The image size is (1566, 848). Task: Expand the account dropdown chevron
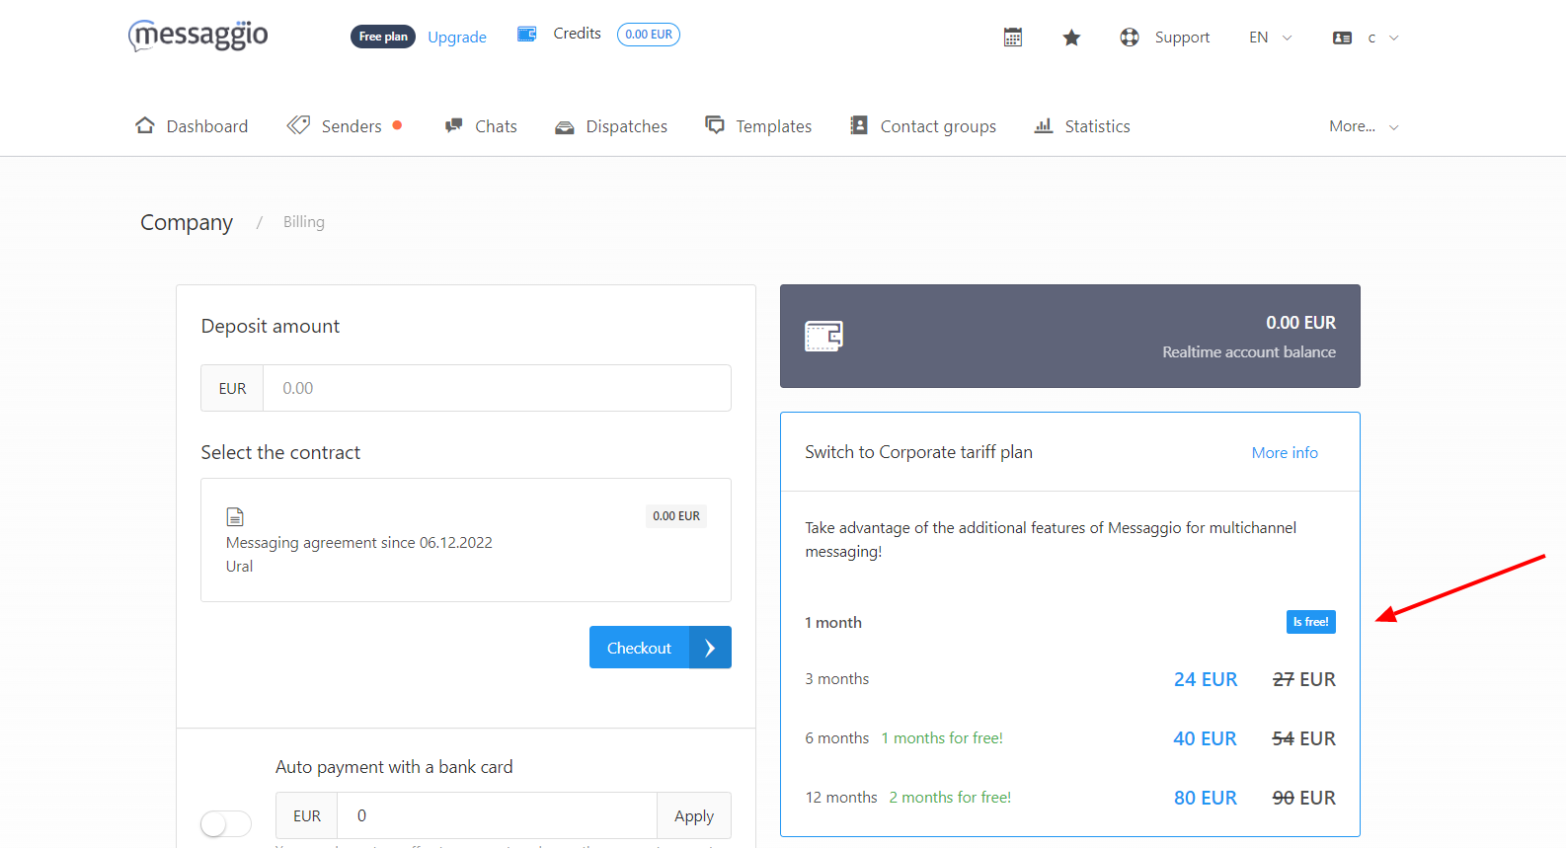click(x=1394, y=39)
